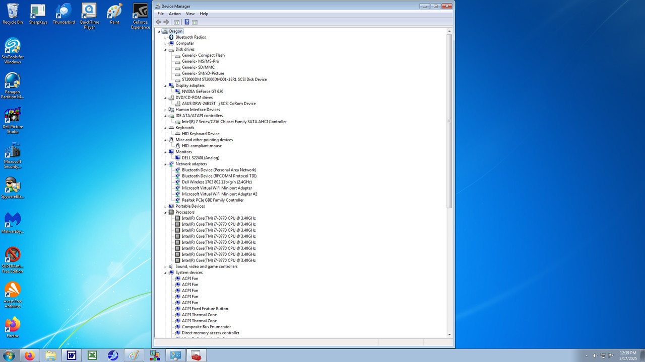The height and width of the screenshot is (362, 645).
Task: Select DELL S2240L(Analog) monitor
Action: pos(201,158)
